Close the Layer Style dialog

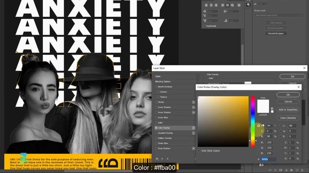click(x=304, y=68)
